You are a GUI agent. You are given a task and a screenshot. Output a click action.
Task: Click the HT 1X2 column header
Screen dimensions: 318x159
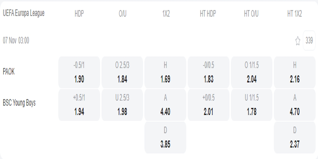[x=295, y=14]
